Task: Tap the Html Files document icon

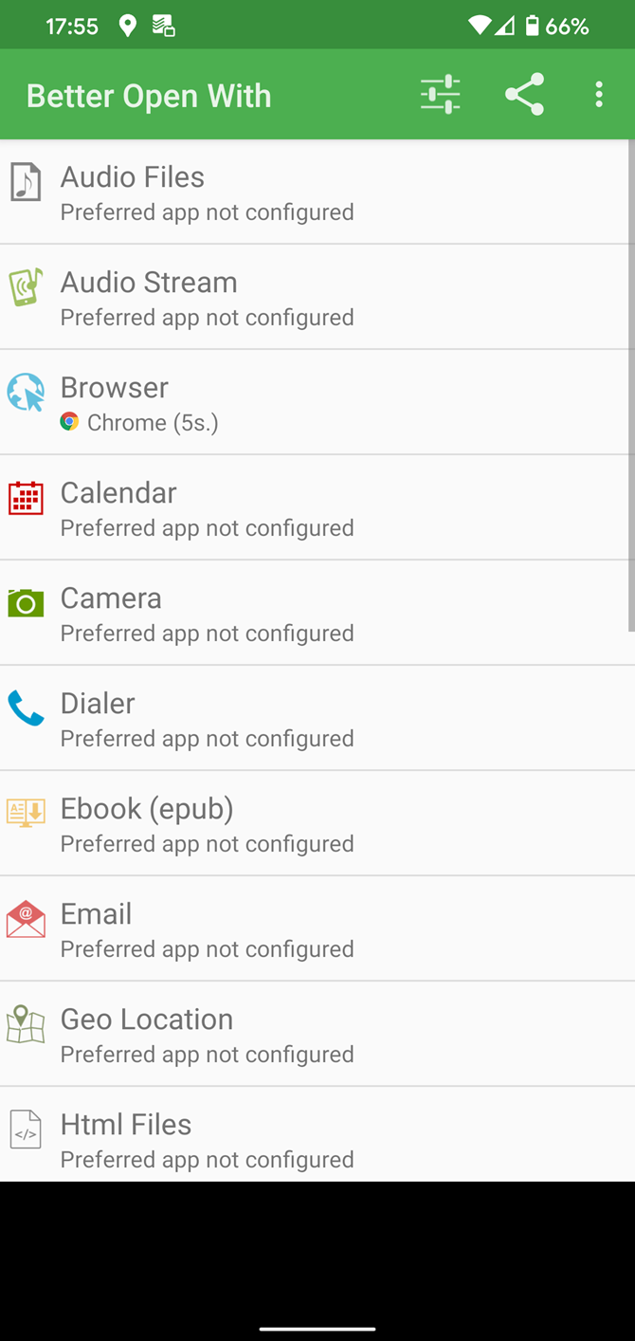Action: point(26,1130)
